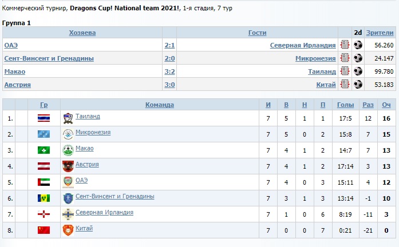Click Гости column header link
This screenshot has width=399, height=247.
point(257,33)
